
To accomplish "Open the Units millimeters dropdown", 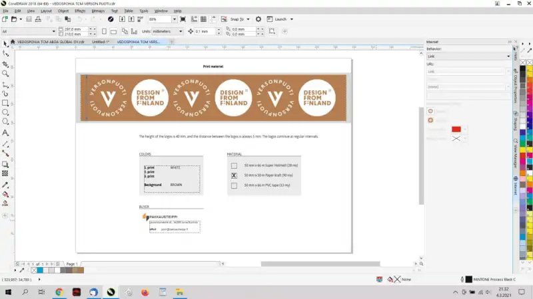I will click(x=181, y=31).
